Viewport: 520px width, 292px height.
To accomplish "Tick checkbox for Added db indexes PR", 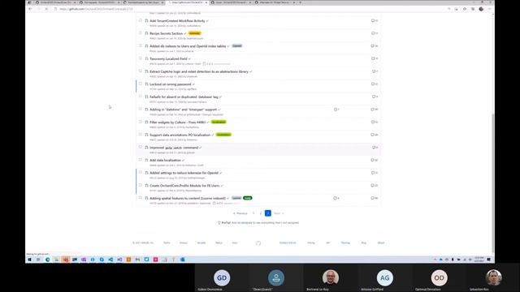I will click(141, 45).
